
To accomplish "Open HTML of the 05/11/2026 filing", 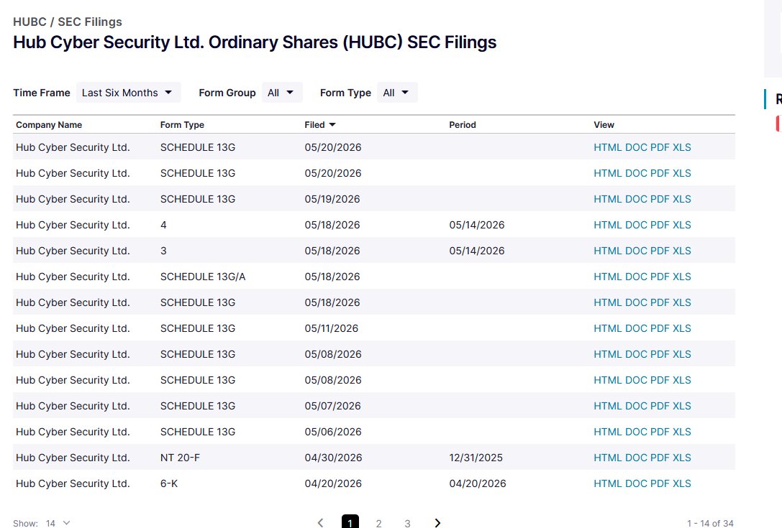I will [x=607, y=328].
